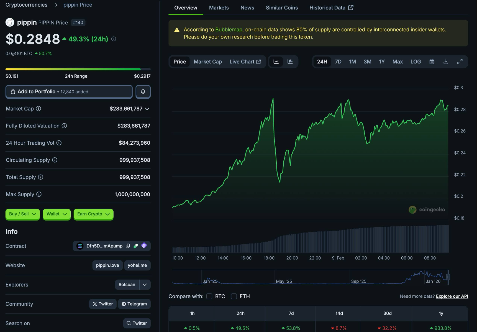Screen dimensions: 477x332
Task: Open the Similar Coins tab
Action: (x=282, y=8)
